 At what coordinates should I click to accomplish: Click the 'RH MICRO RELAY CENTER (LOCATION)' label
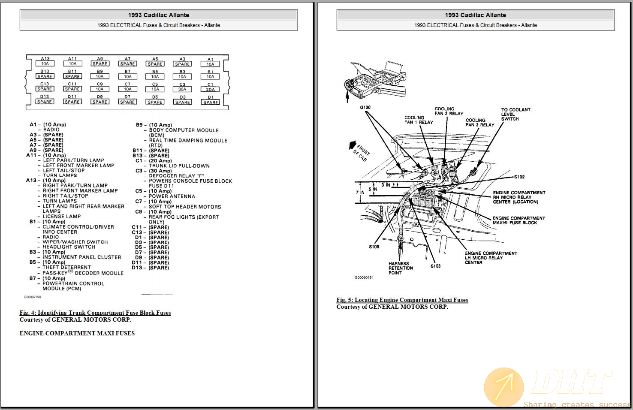click(x=519, y=197)
